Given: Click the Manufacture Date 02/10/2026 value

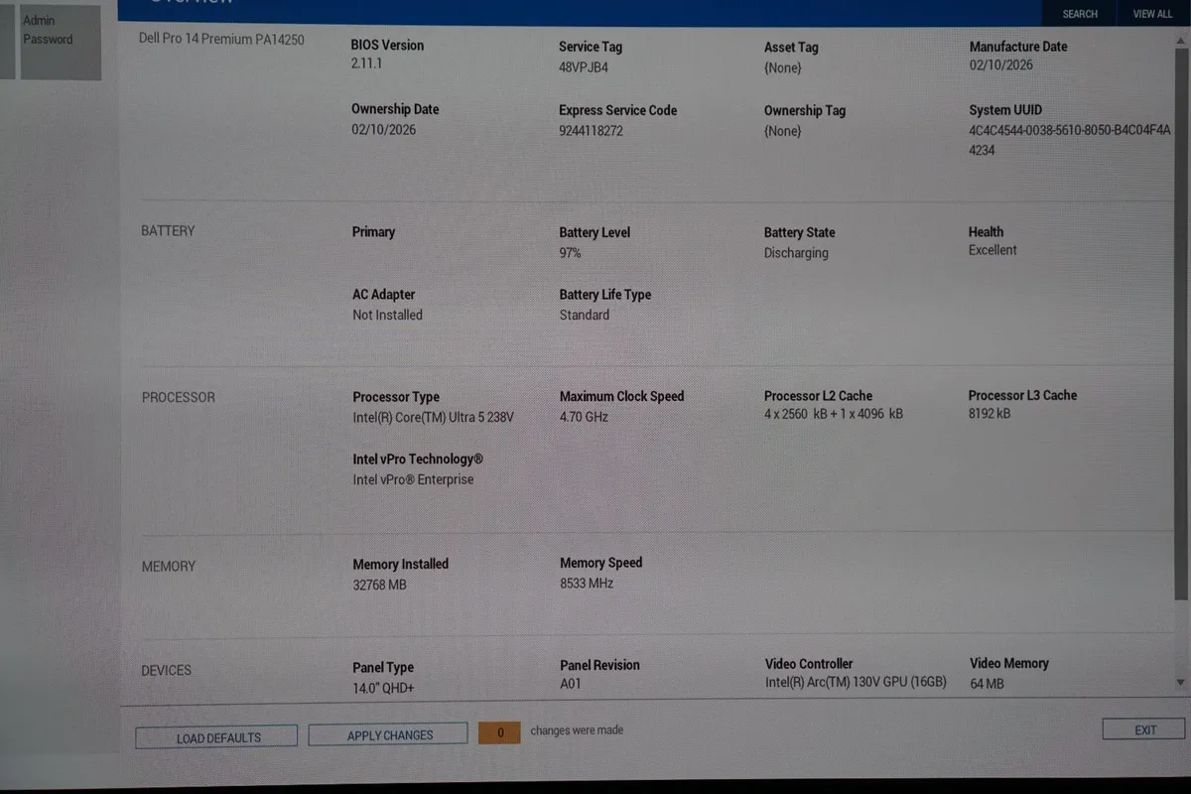Looking at the screenshot, I should pyautogui.click(x=1000, y=66).
